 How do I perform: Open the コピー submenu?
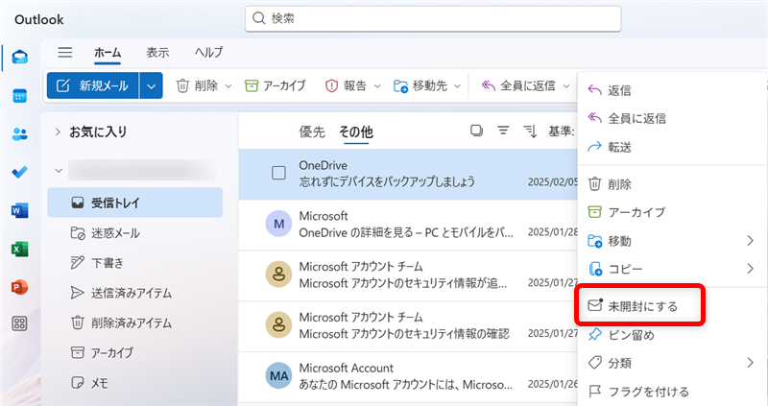[671, 269]
